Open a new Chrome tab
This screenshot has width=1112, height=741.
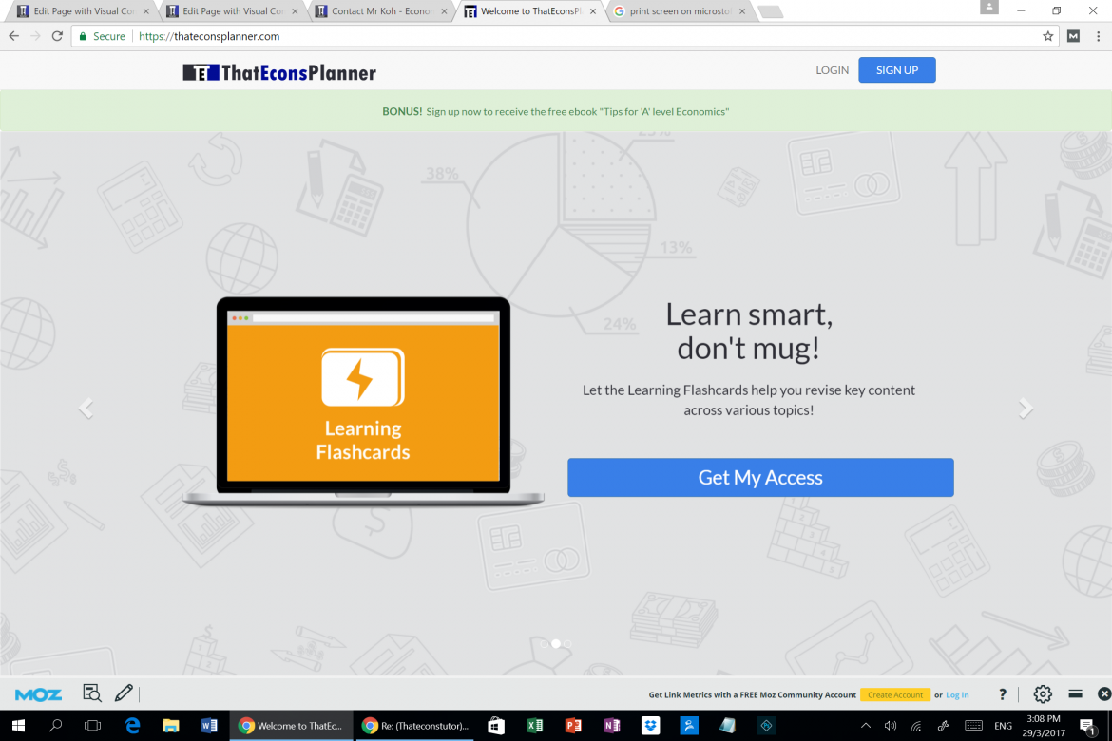[x=771, y=11]
